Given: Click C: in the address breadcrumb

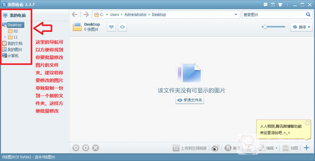Looking at the screenshot, I should click(x=102, y=15).
